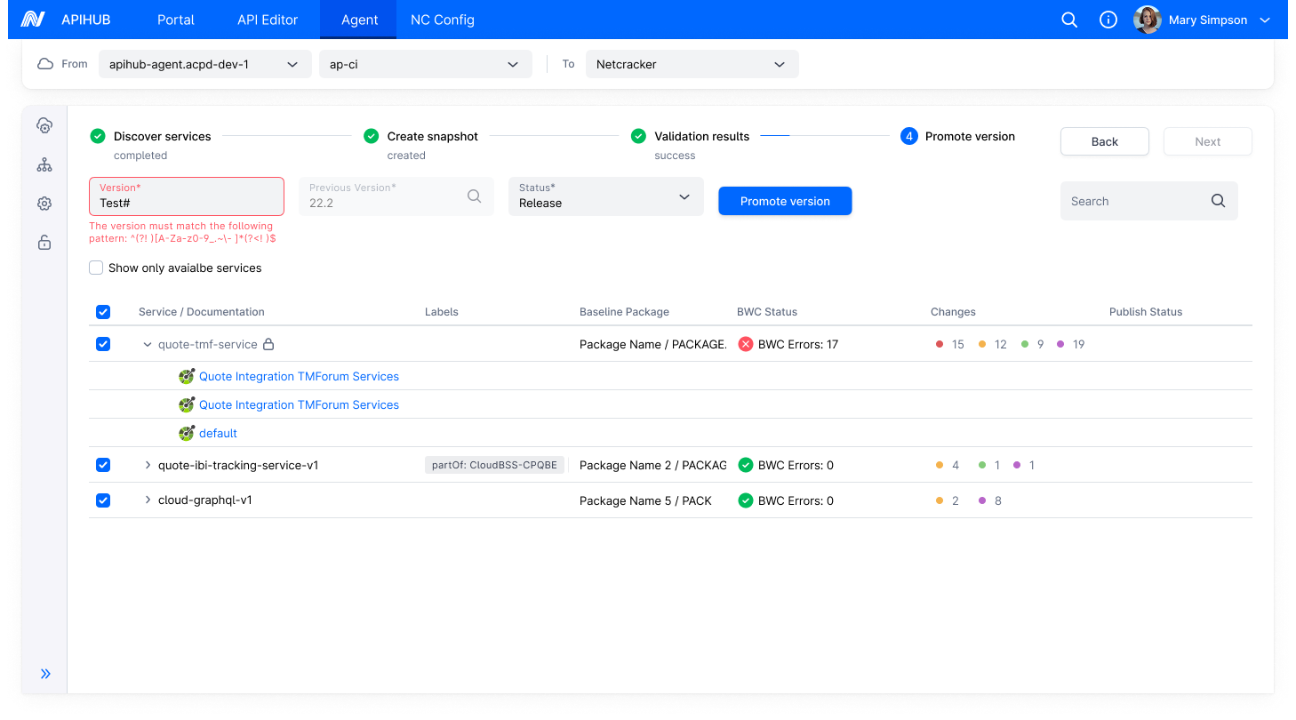Expand sidebar with the double-chevron icon
The width and height of the screenshot is (1296, 720).
coord(45,674)
